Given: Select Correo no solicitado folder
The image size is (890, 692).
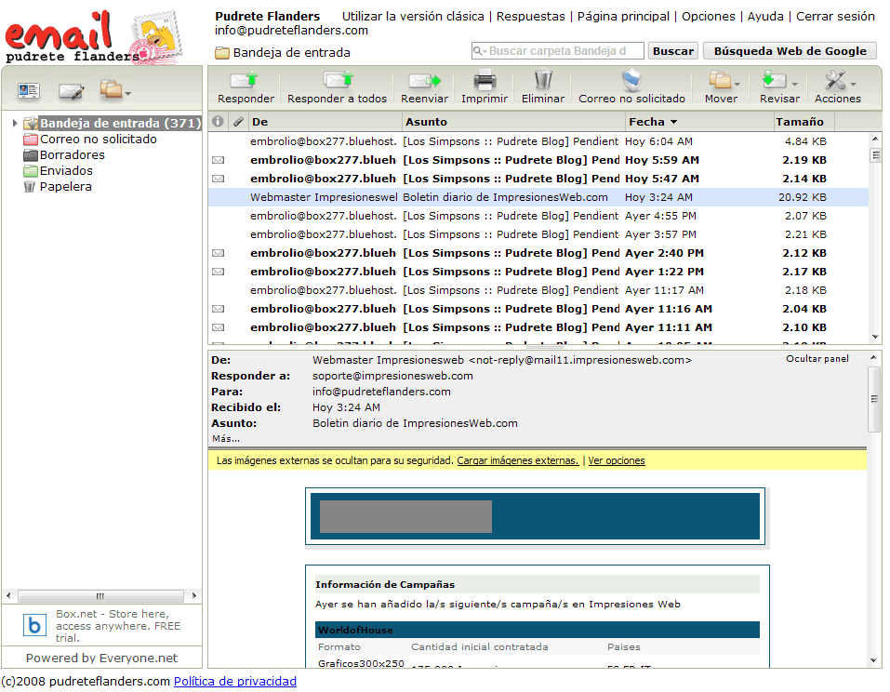Looking at the screenshot, I should click(x=98, y=140).
